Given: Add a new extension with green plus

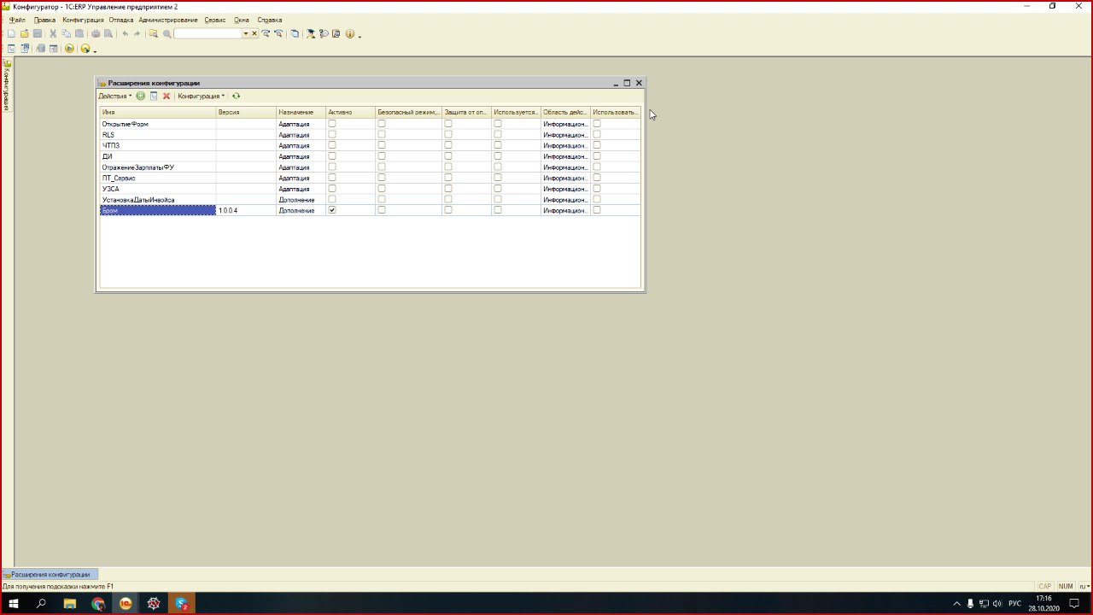Looking at the screenshot, I should click(x=141, y=96).
